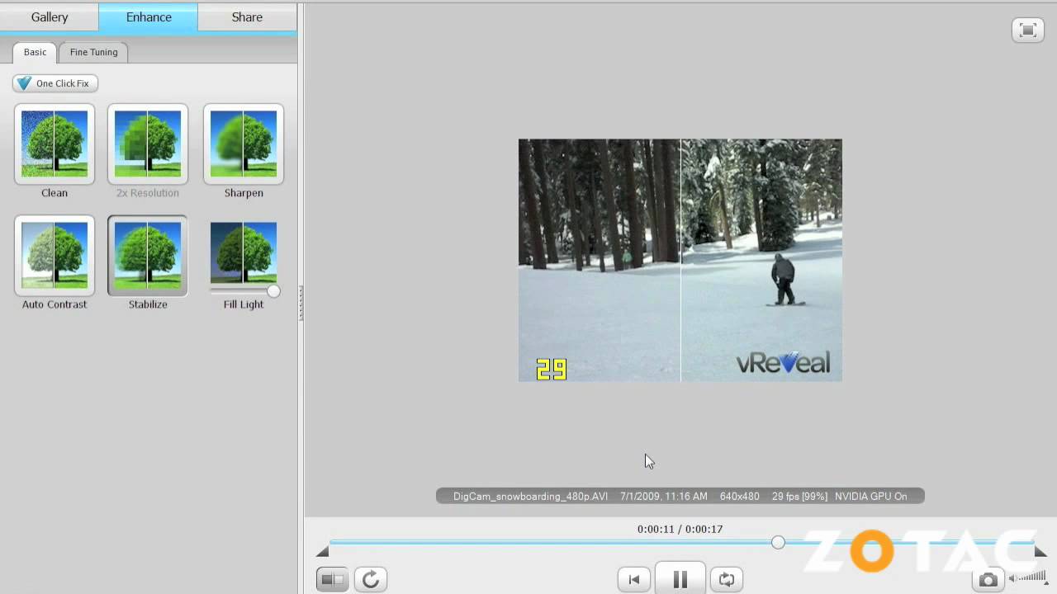Switch to the Enhance tab
Image resolution: width=1057 pixels, height=594 pixels.
[149, 16]
